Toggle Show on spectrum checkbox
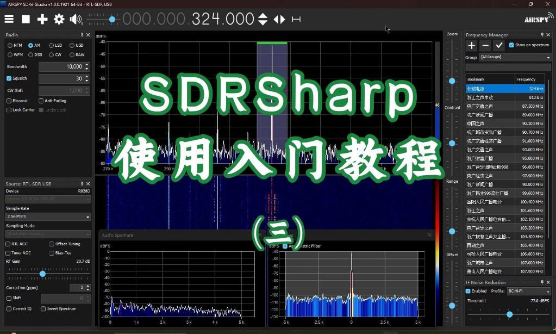Screen dimensions: 556x334 511,45
